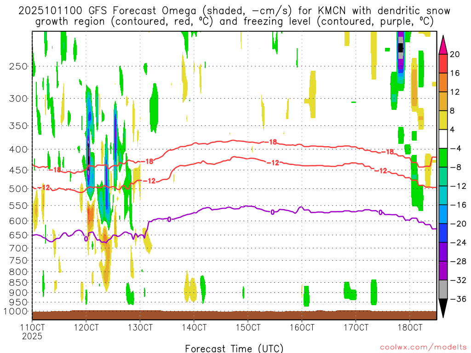Click the 2025 year label under the time axis
Image resolution: width=471 pixels, height=353 pixels.
click(32, 336)
